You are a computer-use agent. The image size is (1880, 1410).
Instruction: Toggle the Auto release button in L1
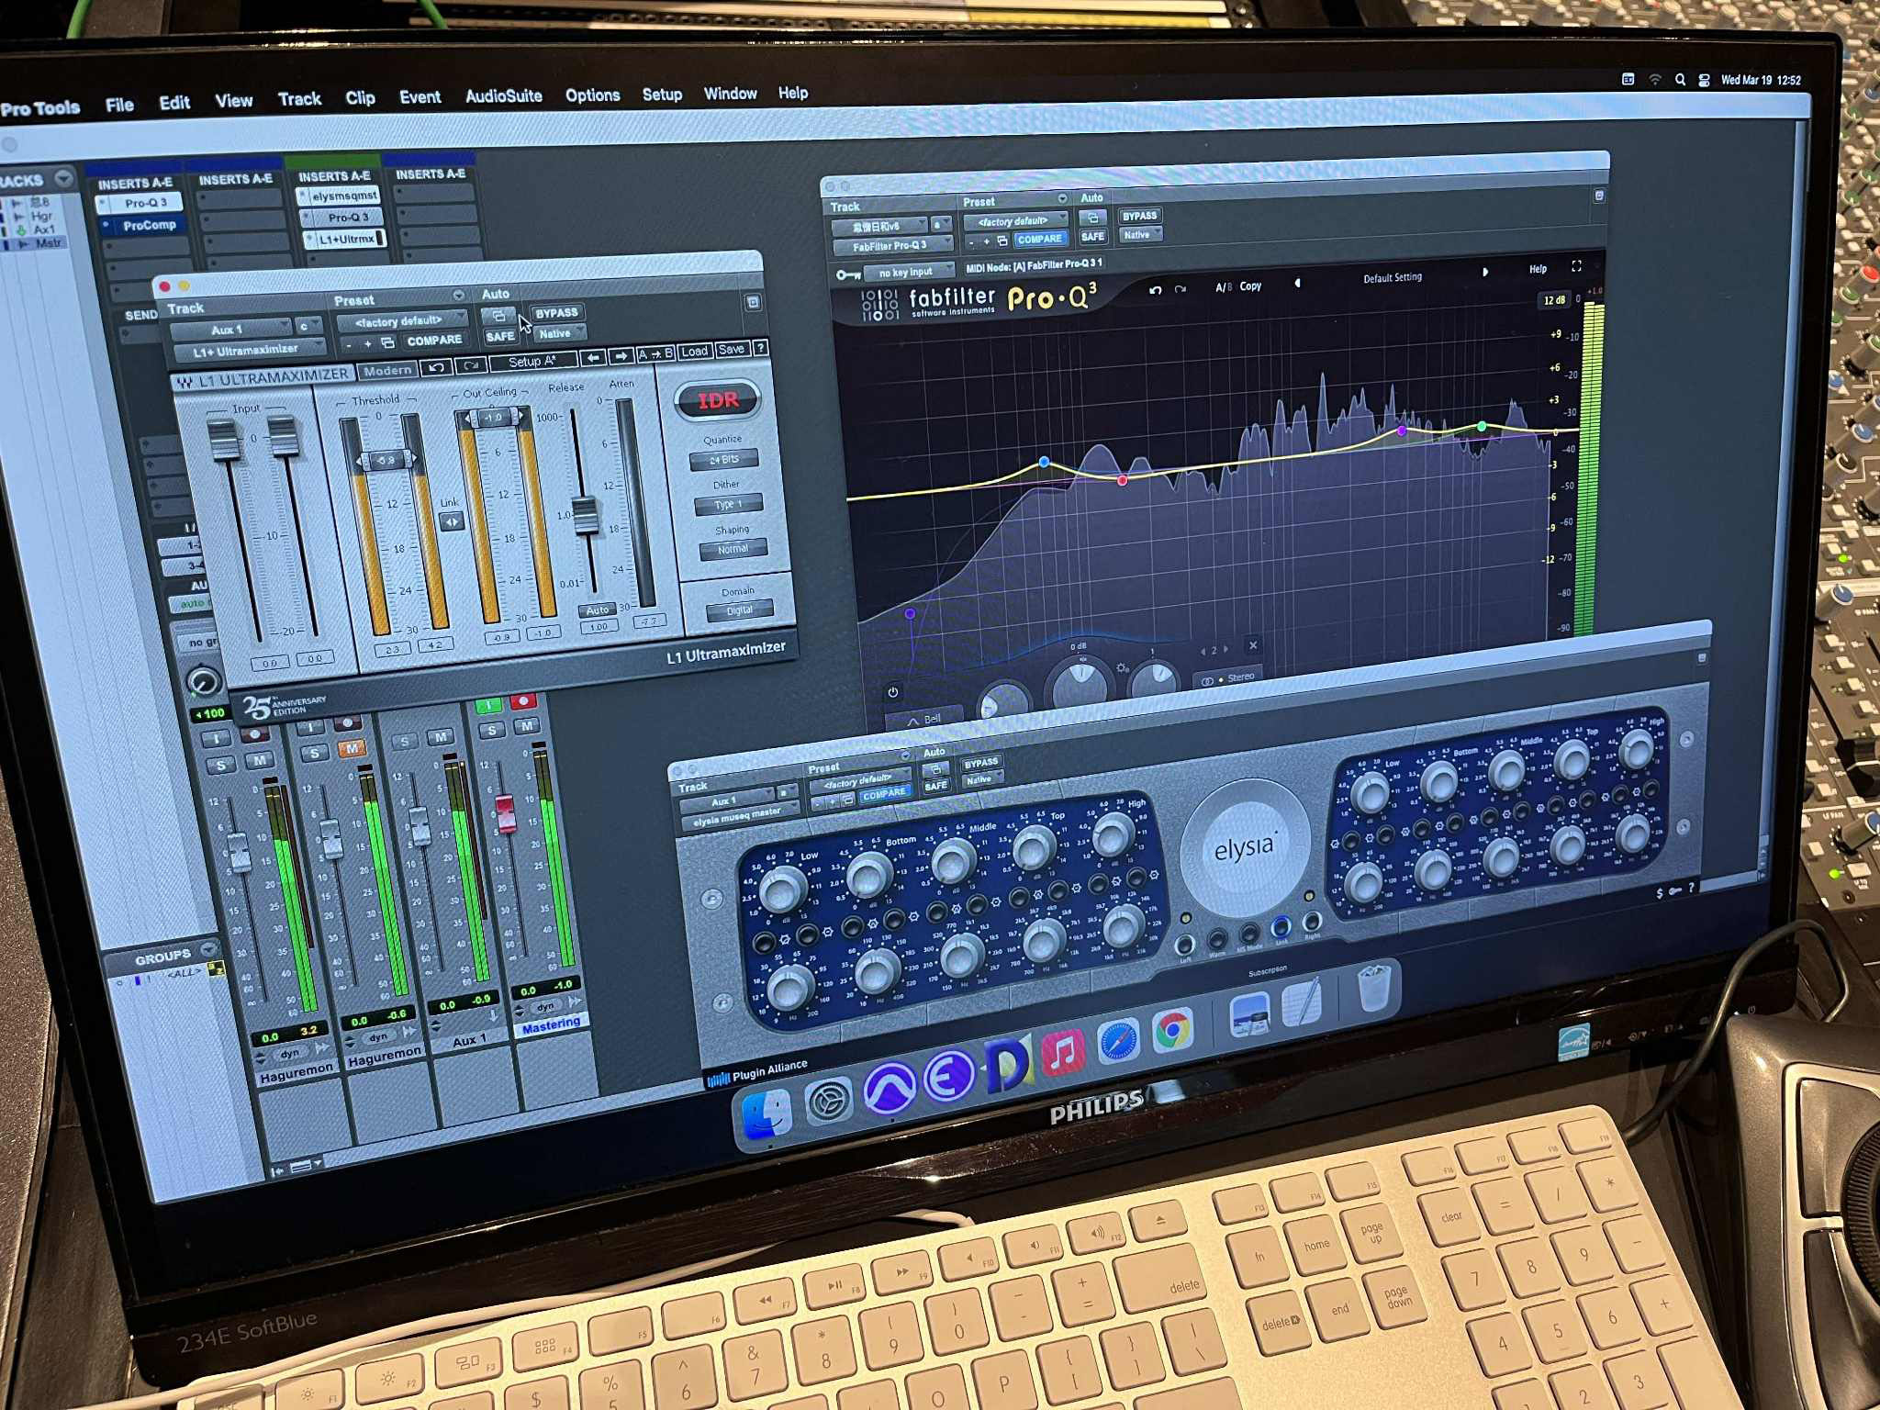(598, 610)
